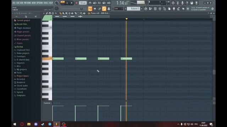This screenshot has height=127, width=227.
Task: Click the stop transport button
Action: pyautogui.click(x=72, y=3)
